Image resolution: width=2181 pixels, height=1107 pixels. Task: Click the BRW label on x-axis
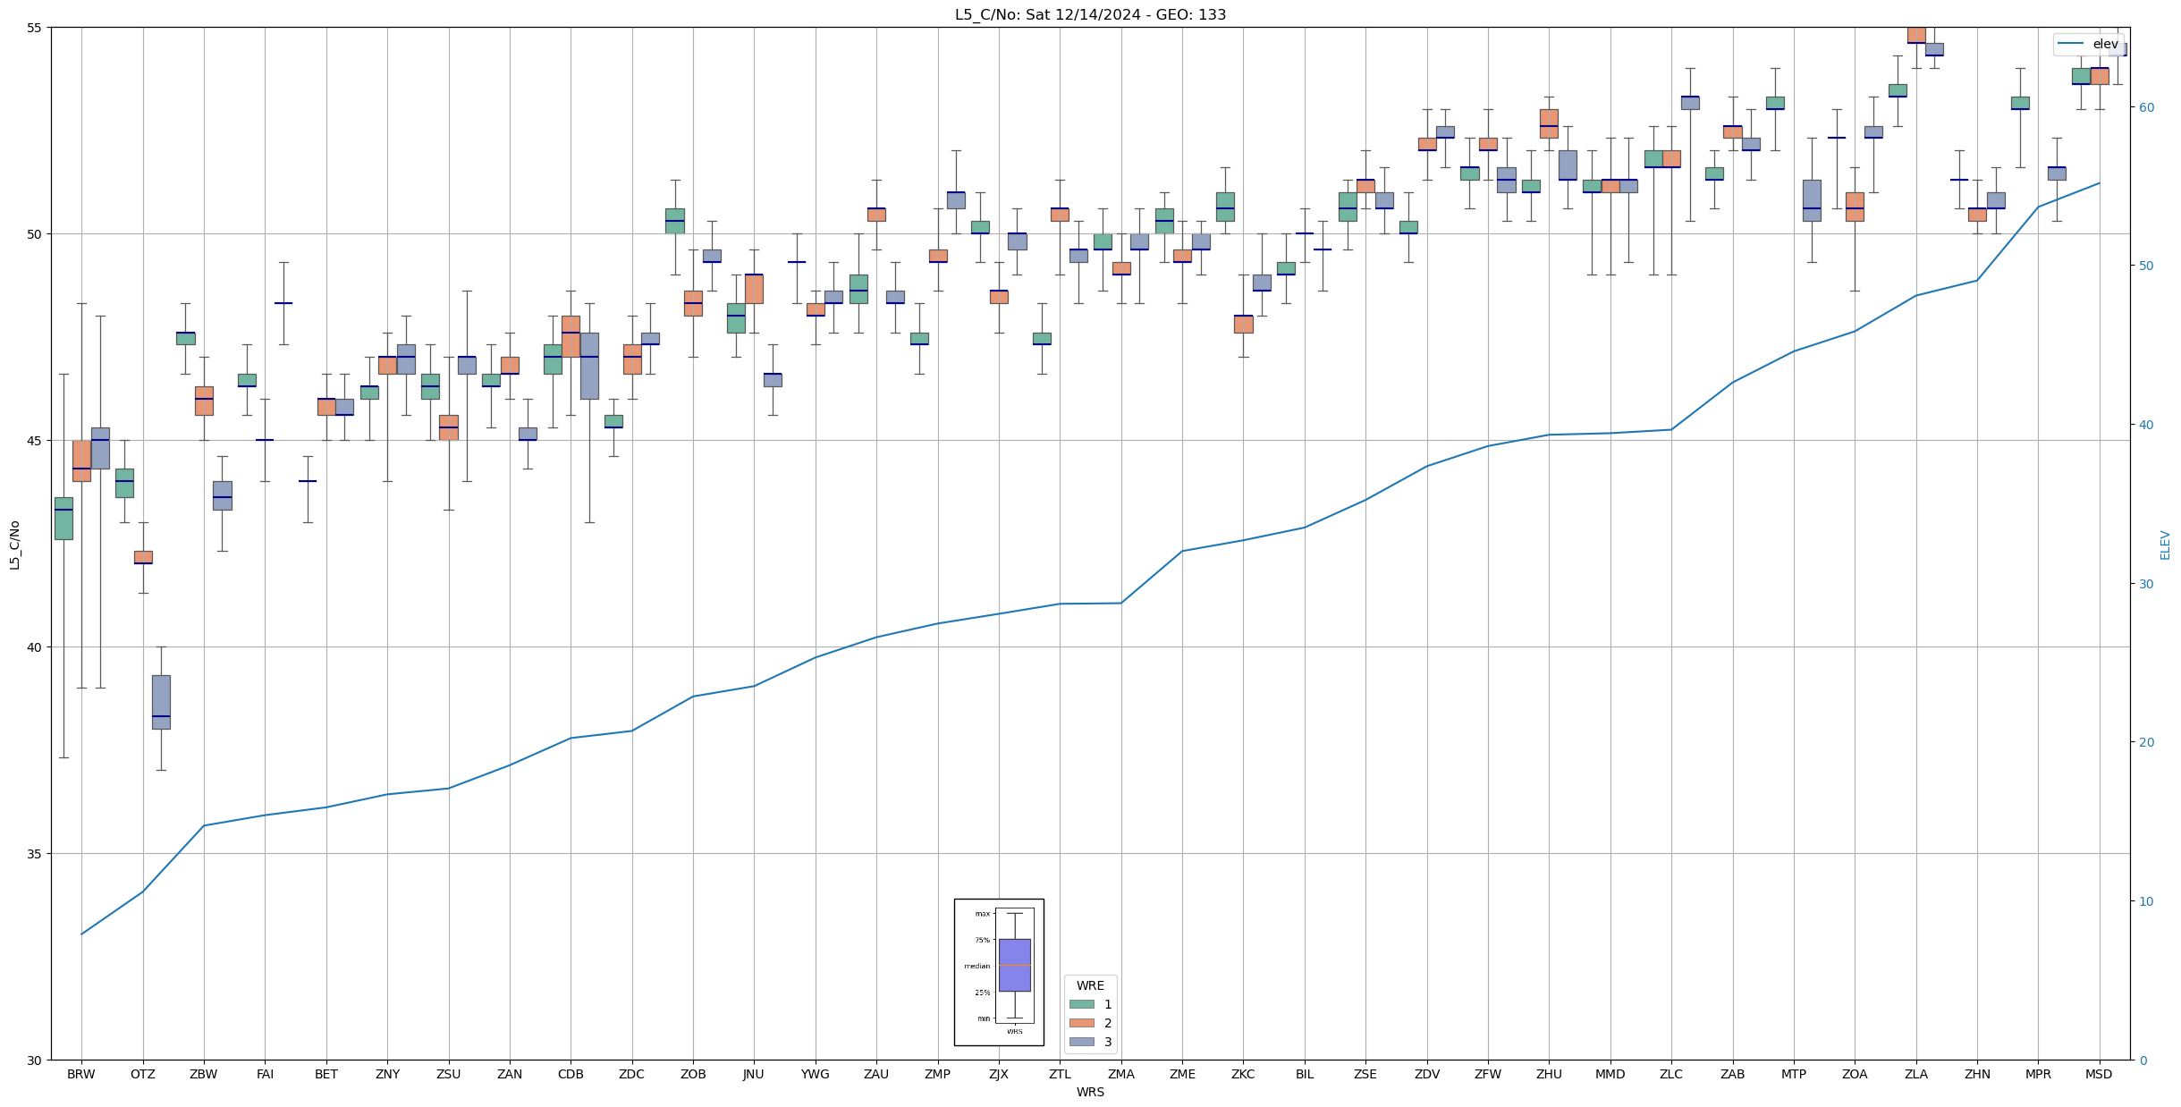[81, 1074]
